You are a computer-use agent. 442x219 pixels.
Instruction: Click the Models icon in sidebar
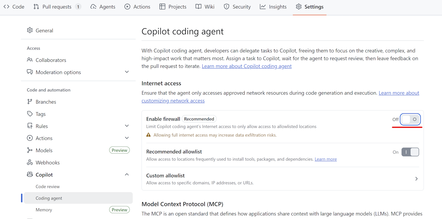coord(30,150)
